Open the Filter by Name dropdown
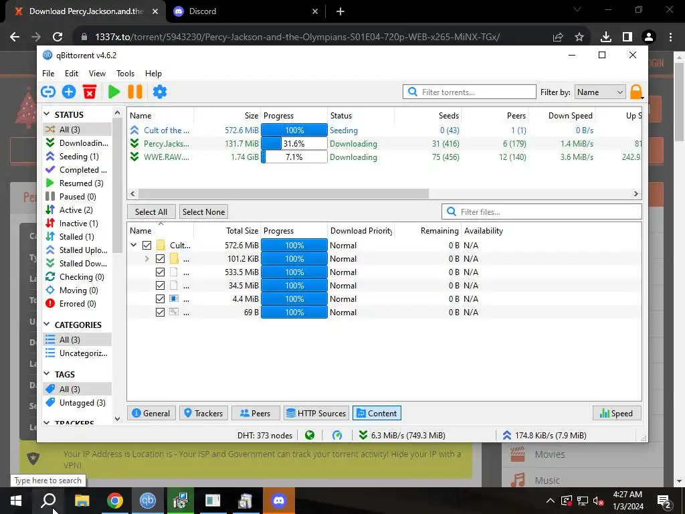Image resolution: width=685 pixels, height=514 pixels. click(600, 92)
